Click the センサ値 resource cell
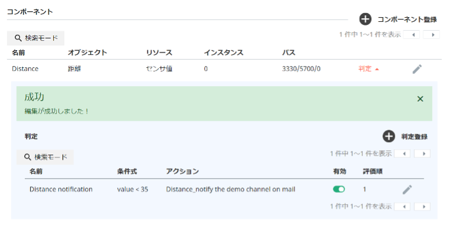The image size is (449, 227). pyautogui.click(x=159, y=69)
